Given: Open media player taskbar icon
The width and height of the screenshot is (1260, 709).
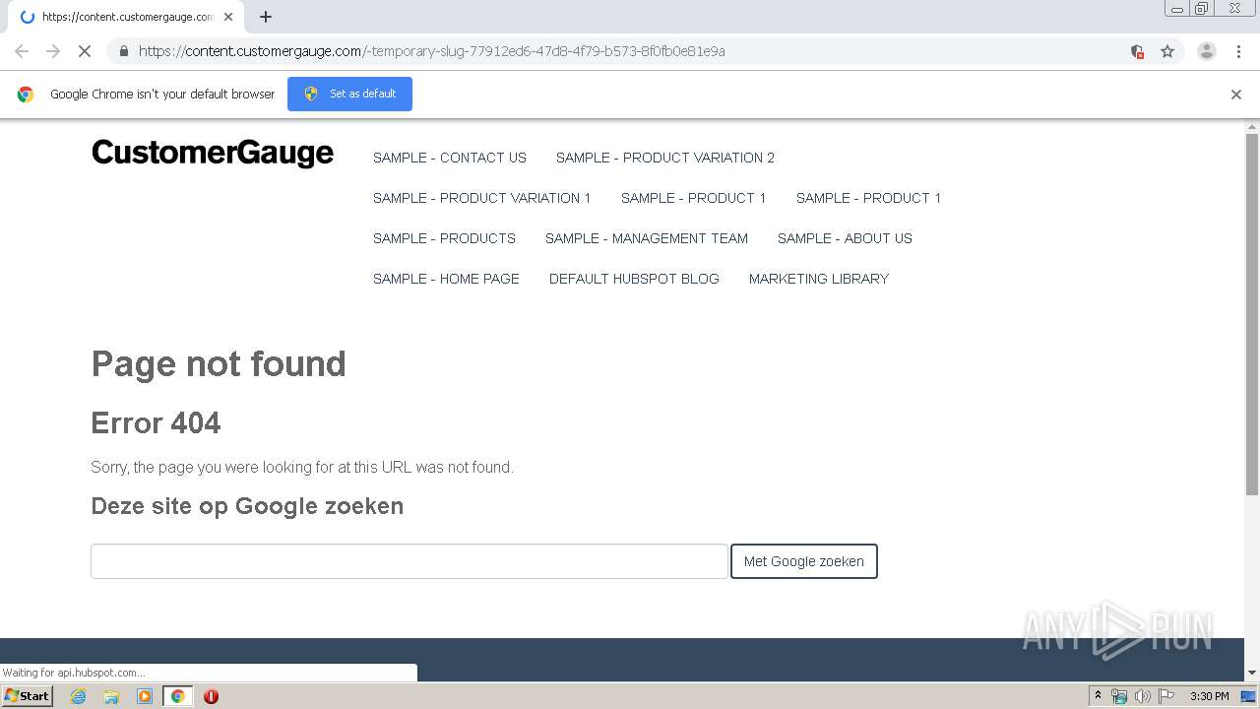Looking at the screenshot, I should tap(145, 696).
